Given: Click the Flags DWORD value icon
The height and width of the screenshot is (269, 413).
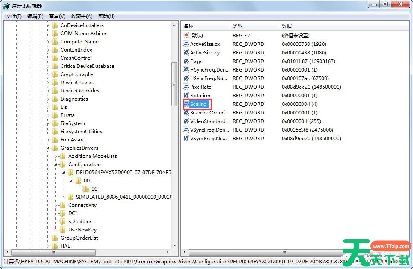Looking at the screenshot, I should 186,61.
